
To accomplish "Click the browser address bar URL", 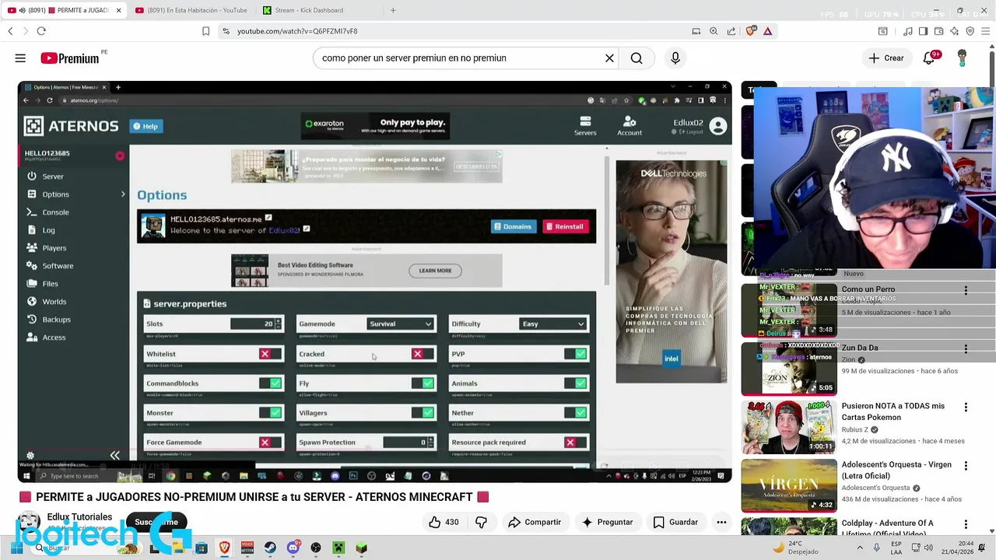I will pyautogui.click(x=297, y=31).
